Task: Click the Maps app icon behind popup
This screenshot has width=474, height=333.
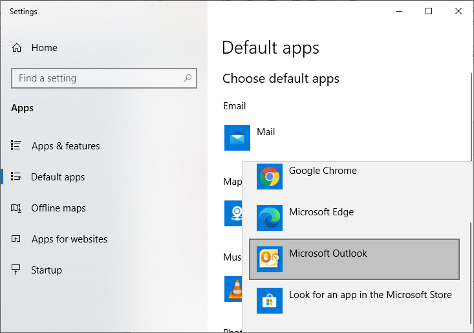Action: point(233,213)
